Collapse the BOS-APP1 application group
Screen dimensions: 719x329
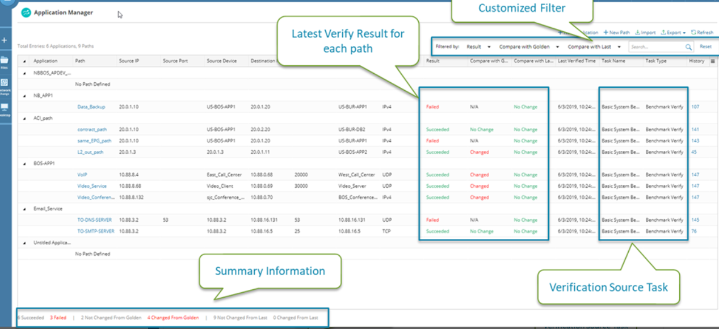click(x=24, y=163)
